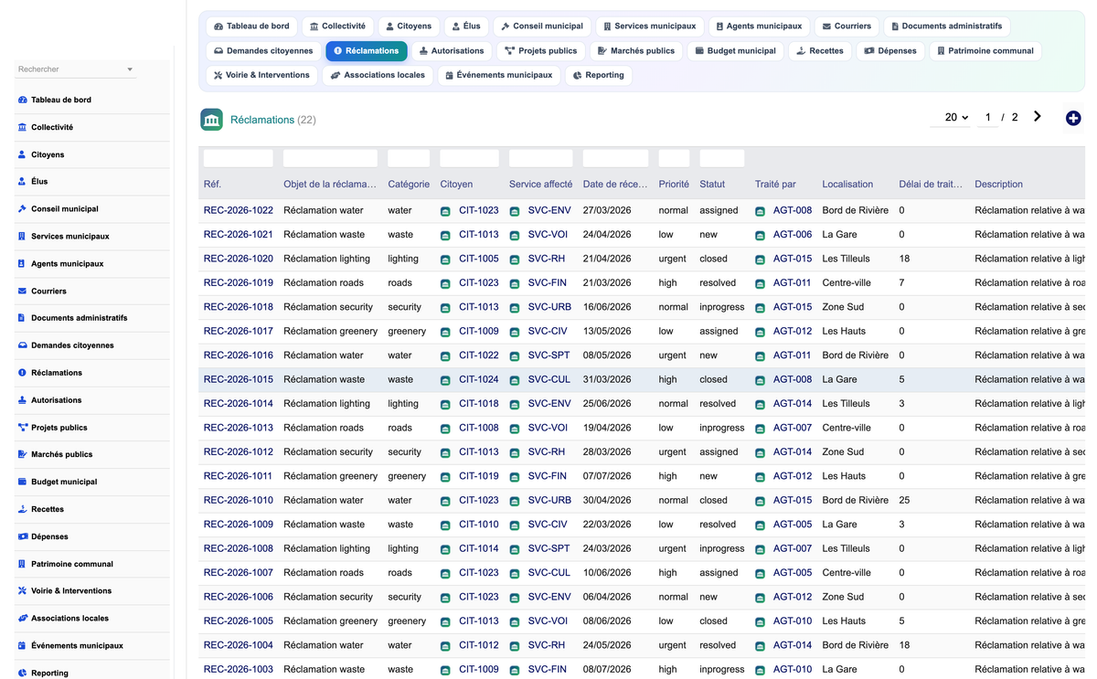The height and width of the screenshot is (679, 1097).
Task: Sort by Date de réception column header
Action: (615, 184)
